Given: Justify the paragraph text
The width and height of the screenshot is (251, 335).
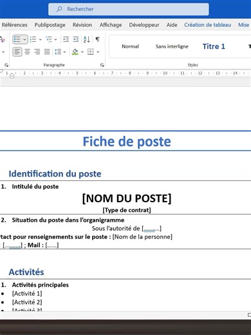Looking at the screenshot, I should point(47,52).
